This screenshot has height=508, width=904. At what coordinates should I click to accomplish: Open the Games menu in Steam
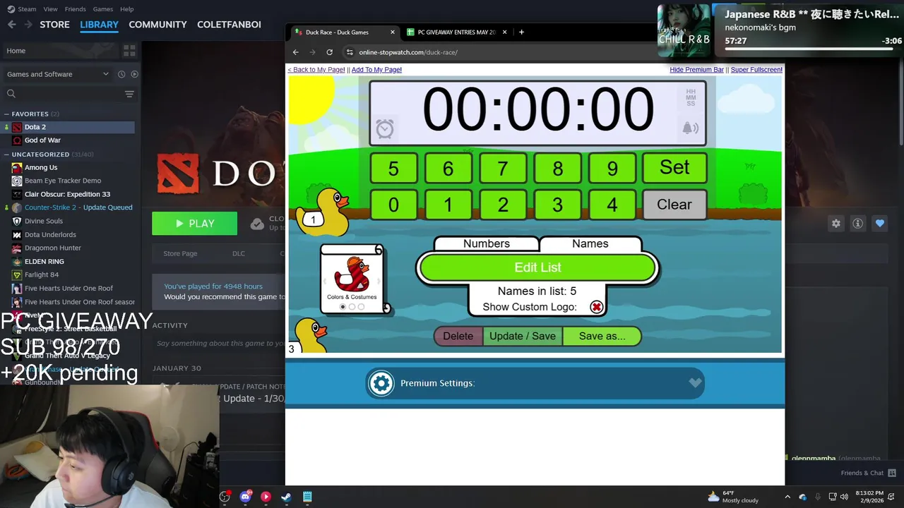pos(103,9)
